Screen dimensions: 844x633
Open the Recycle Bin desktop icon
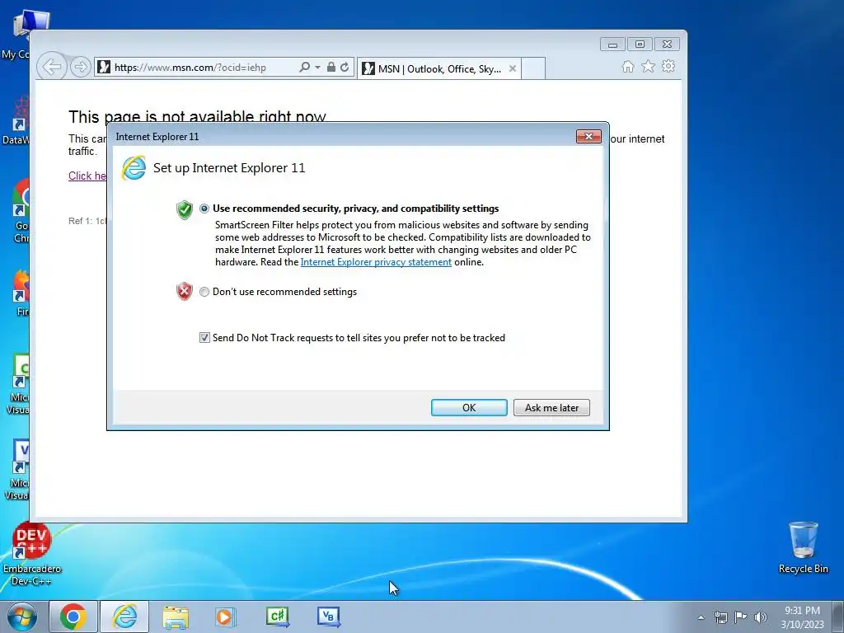pyautogui.click(x=803, y=547)
